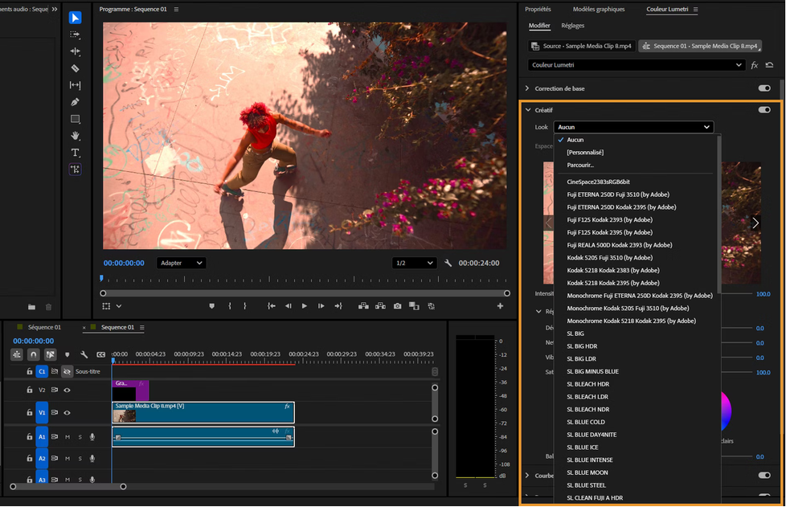Toggle closed captions CC icon
The image size is (786, 507).
[100, 354]
